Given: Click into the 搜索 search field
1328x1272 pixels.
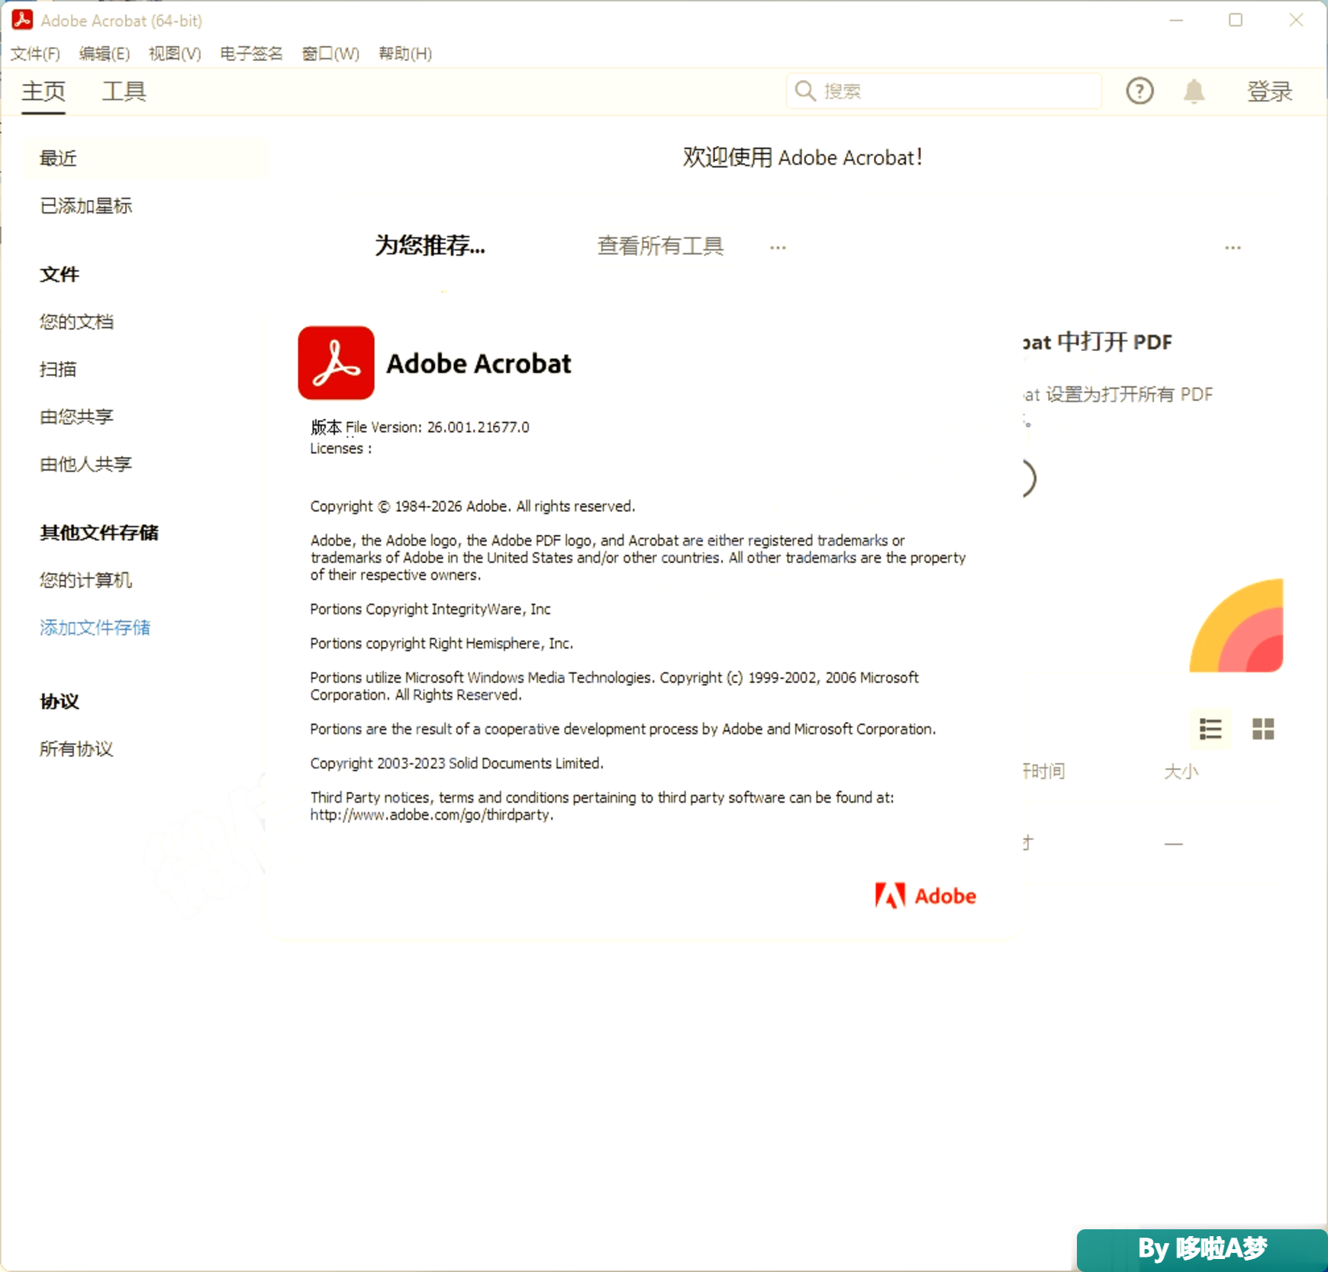Looking at the screenshot, I should pos(944,91).
